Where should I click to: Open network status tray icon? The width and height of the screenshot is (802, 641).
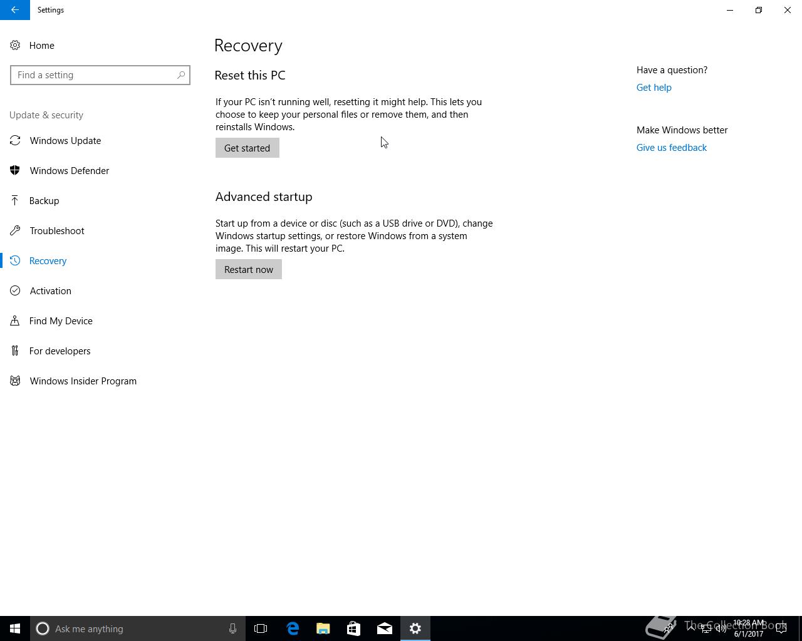pyautogui.click(x=706, y=628)
